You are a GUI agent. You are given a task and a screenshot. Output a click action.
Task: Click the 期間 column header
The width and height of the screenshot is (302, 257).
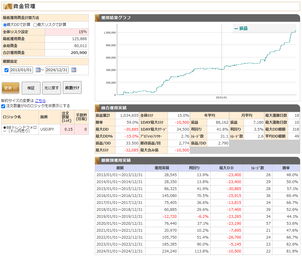120,168
